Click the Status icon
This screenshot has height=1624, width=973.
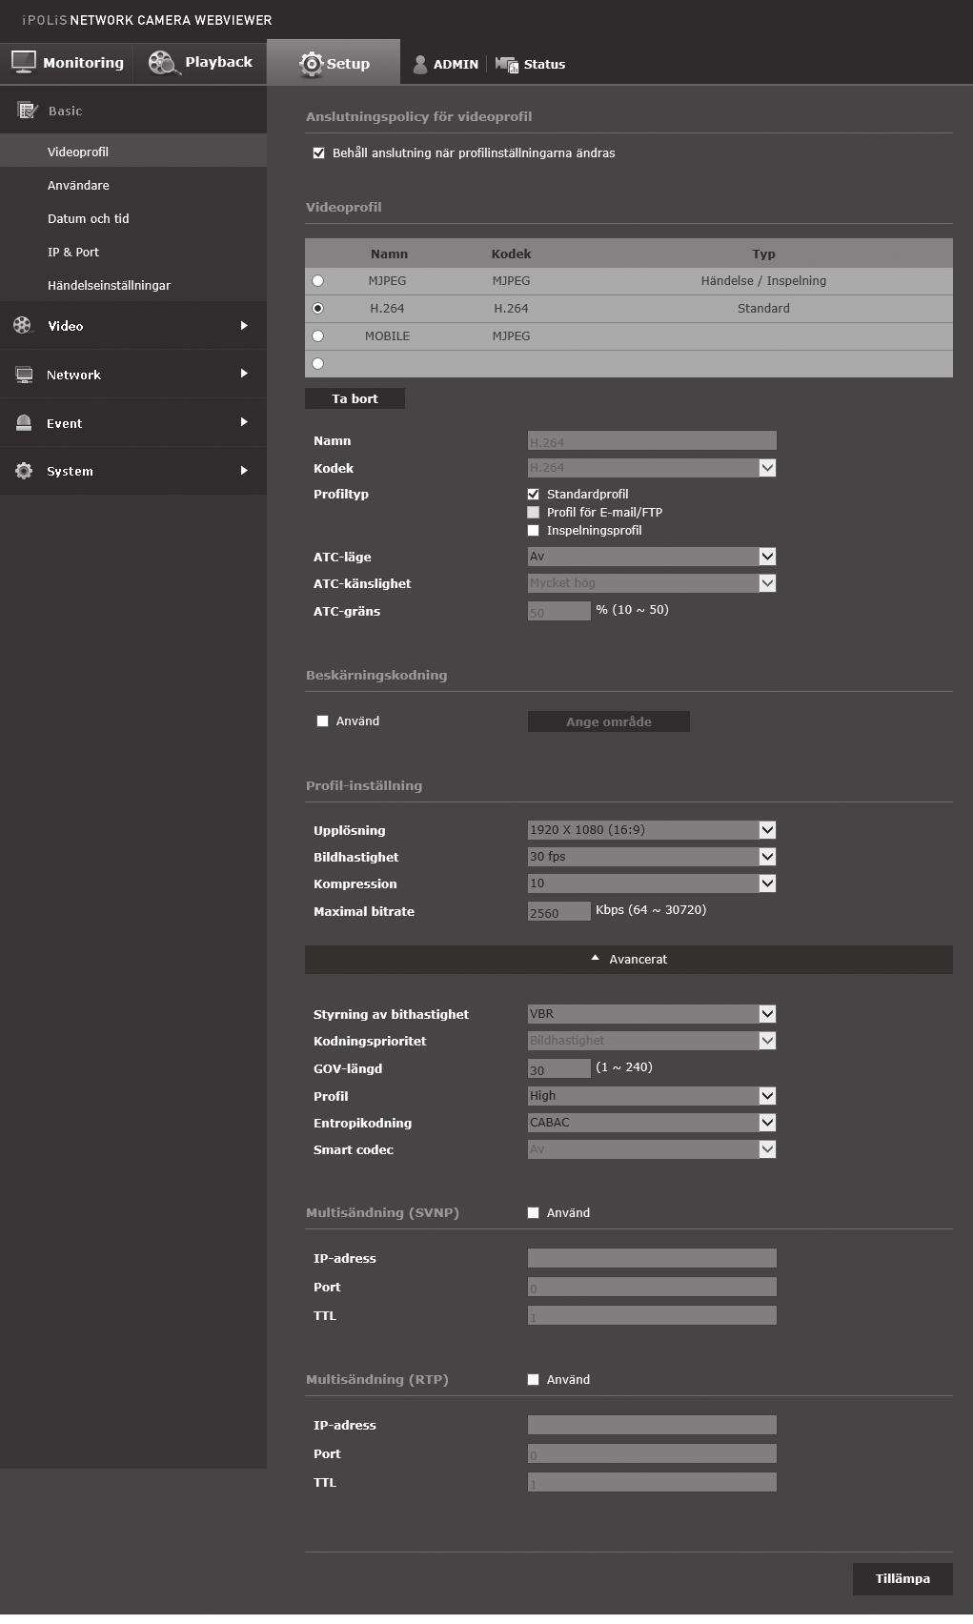tap(507, 64)
